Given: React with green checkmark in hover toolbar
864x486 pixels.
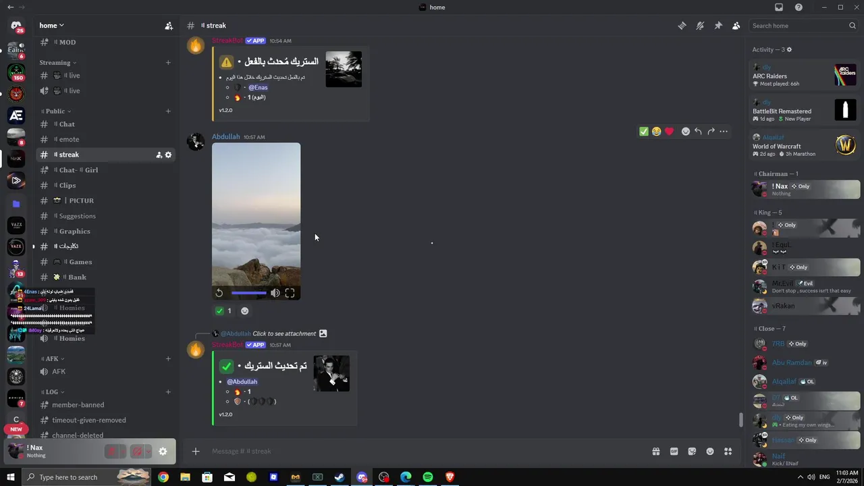Looking at the screenshot, I should (x=644, y=132).
